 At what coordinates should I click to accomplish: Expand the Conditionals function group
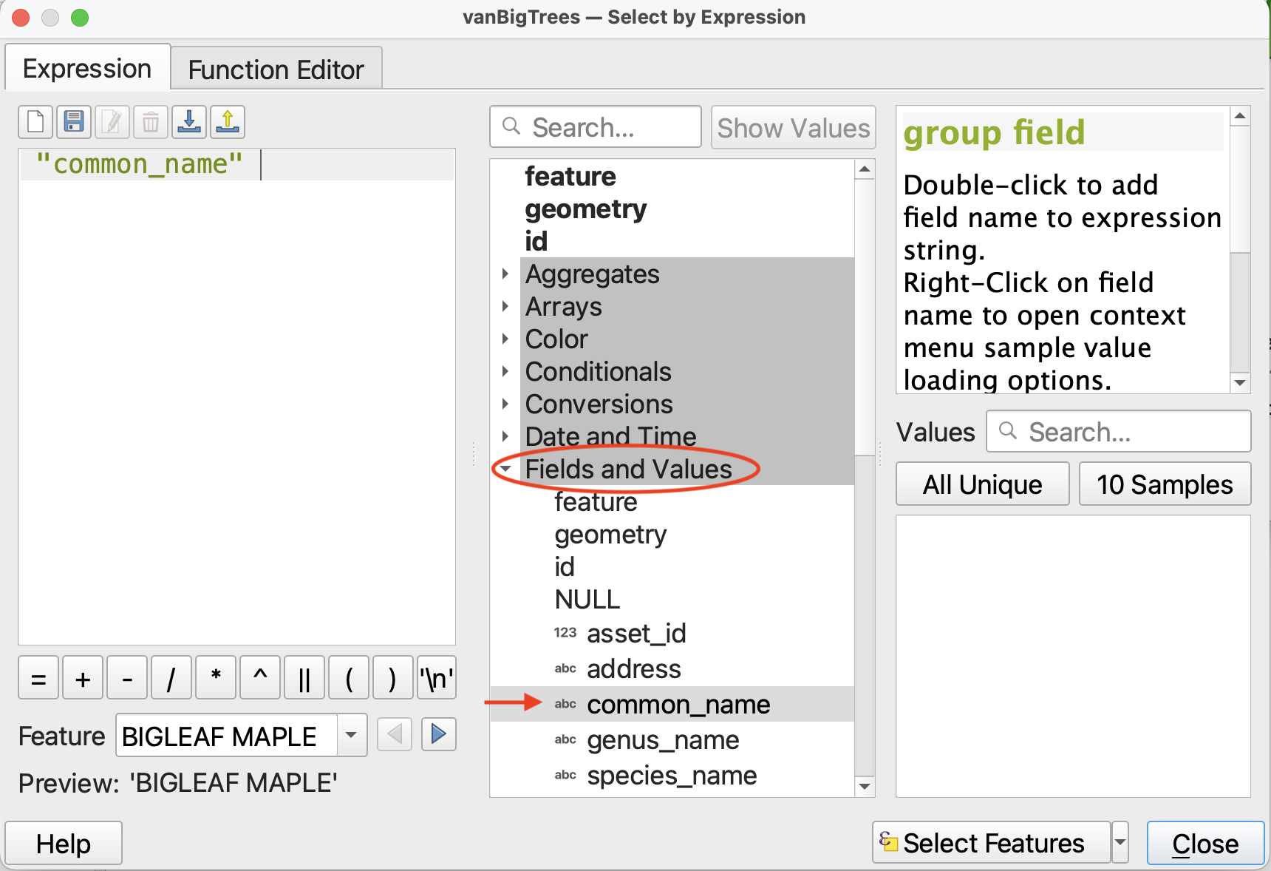coord(505,372)
